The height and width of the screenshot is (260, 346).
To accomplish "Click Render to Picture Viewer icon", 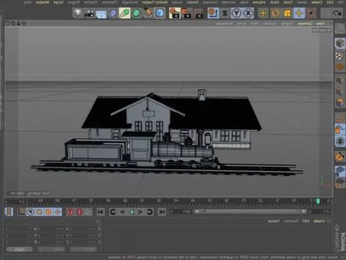I will 187,13.
